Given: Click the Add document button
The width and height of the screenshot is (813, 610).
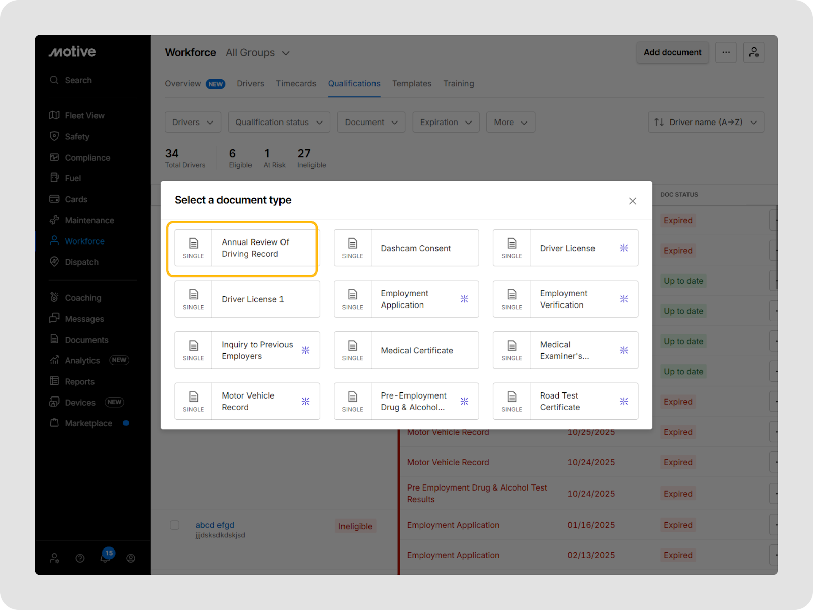Looking at the screenshot, I should click(672, 52).
